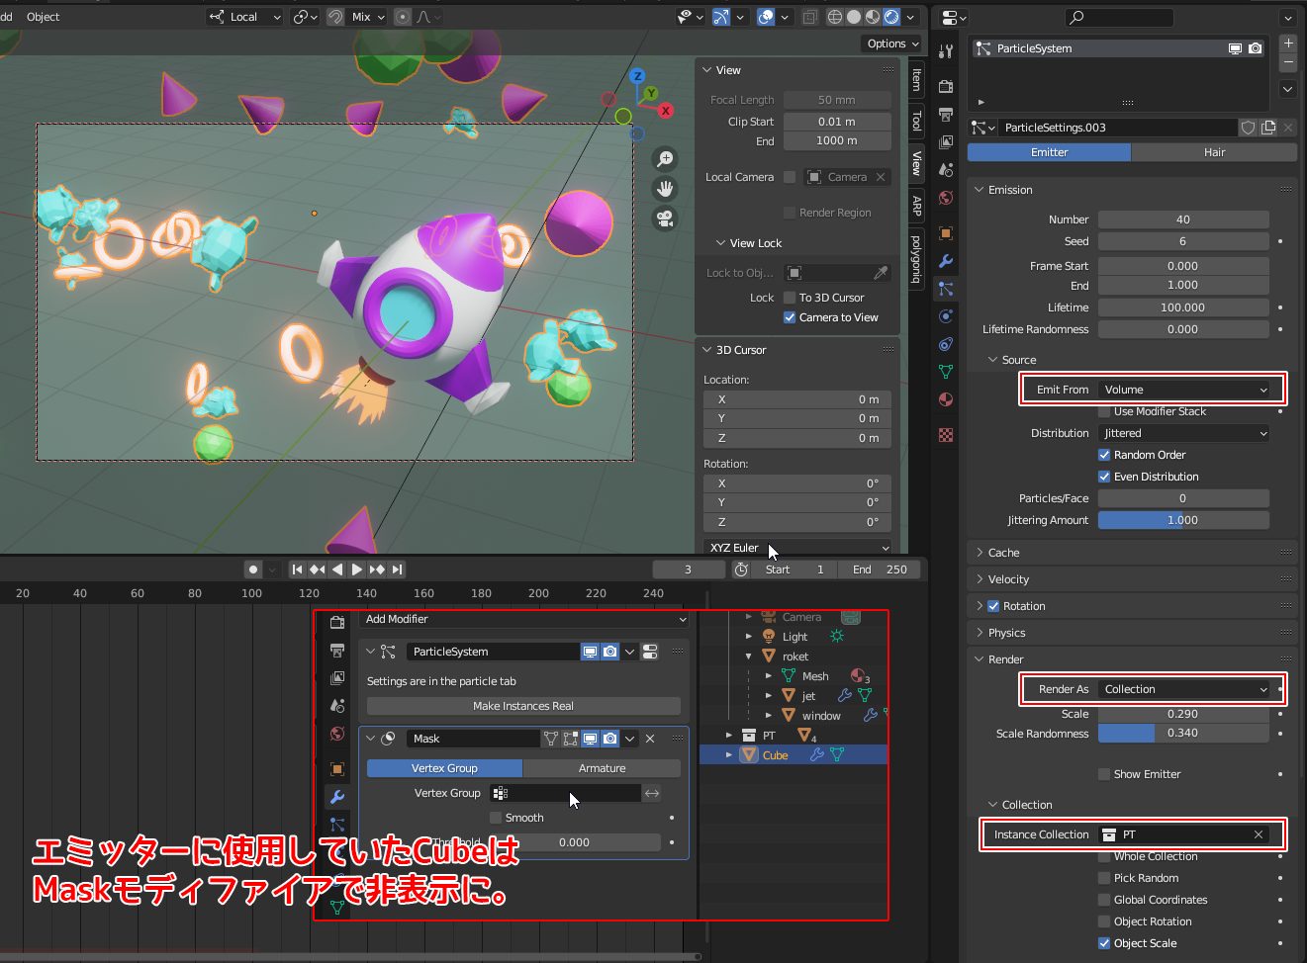Open the Emit From dropdown
Viewport: 1307px width, 963px height.
[1183, 390]
